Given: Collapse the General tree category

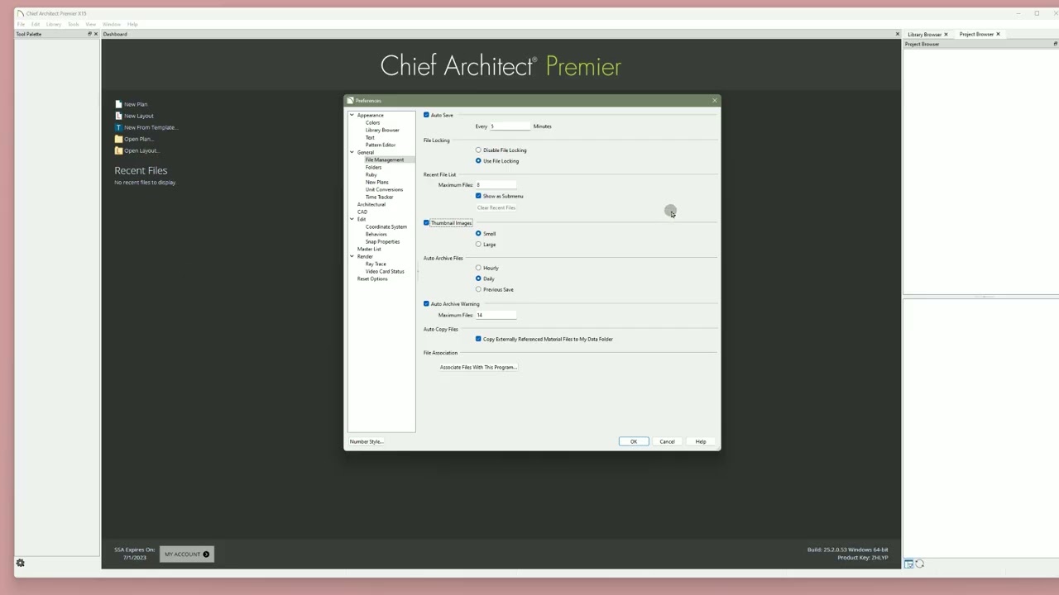Looking at the screenshot, I should click(352, 152).
